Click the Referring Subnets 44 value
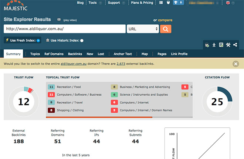 click(135, 141)
